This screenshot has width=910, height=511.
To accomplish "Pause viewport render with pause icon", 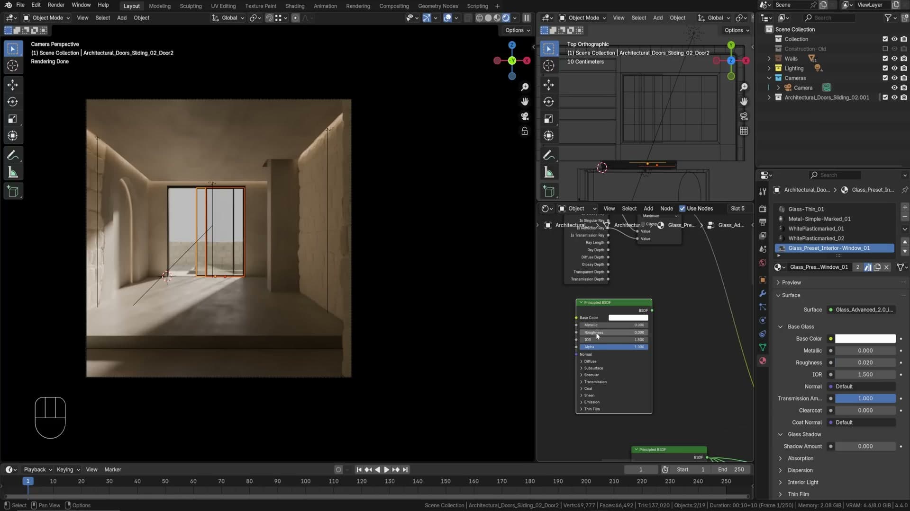I will (x=527, y=18).
